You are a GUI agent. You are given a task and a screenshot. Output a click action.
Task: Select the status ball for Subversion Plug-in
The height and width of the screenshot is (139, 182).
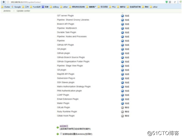click(x=122, y=78)
